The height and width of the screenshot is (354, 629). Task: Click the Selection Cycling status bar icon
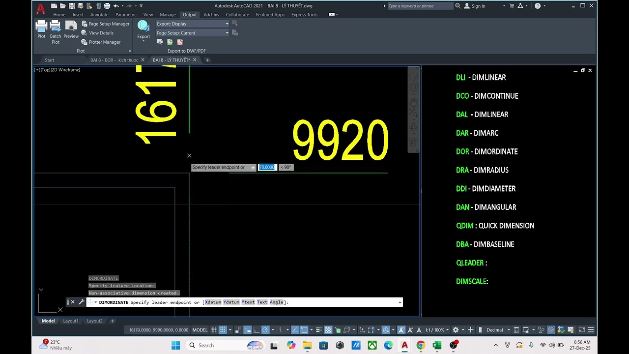[338, 330]
